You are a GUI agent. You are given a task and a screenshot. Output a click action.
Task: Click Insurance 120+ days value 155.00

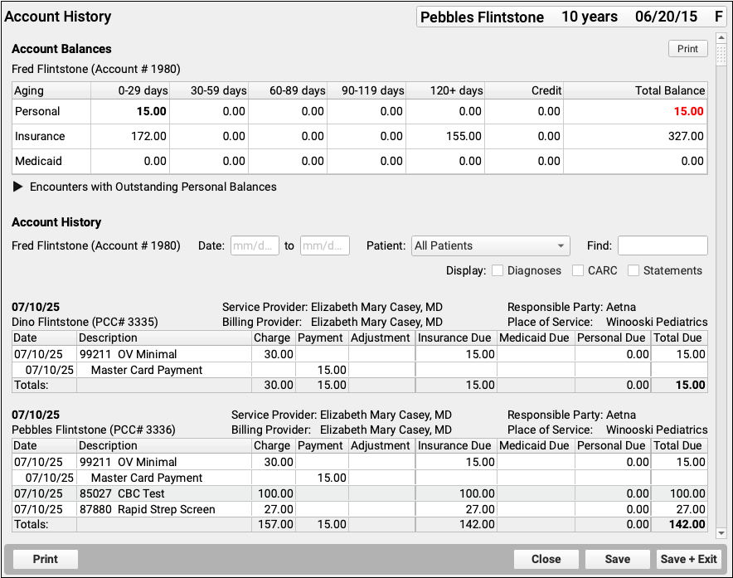coord(464,137)
